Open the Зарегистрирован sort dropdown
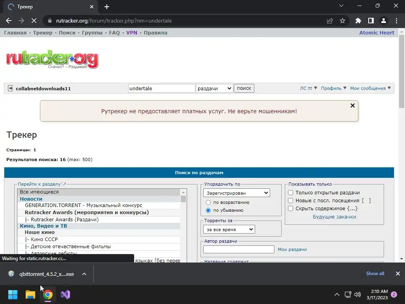The image size is (405, 304). (237, 193)
